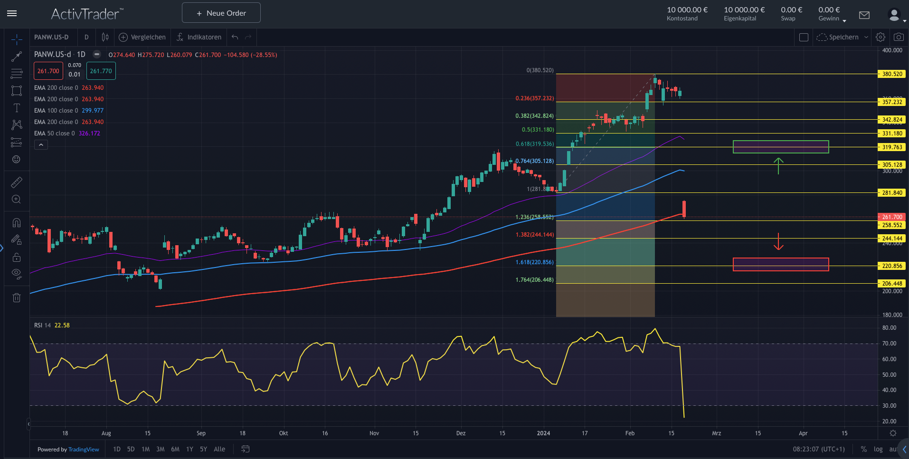
Task: Toggle magnet mode on
Action: [x=17, y=223]
